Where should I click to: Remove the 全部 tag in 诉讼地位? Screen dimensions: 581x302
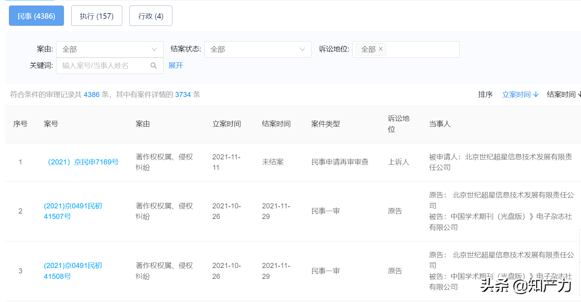[381, 49]
